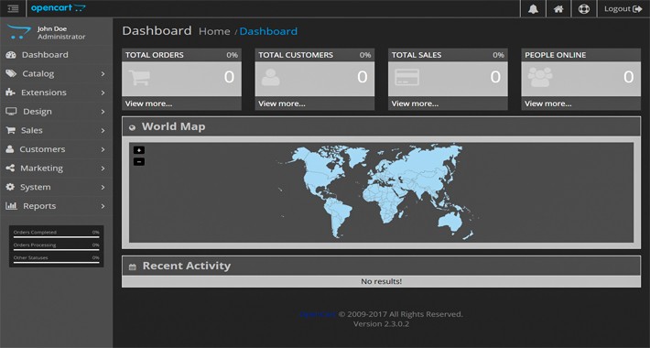This screenshot has width=650, height=348.
Task: Click the Orders Completed progress bar
Action: [56, 237]
